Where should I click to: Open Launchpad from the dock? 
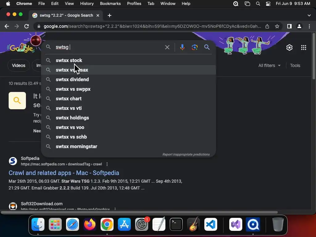(55, 224)
